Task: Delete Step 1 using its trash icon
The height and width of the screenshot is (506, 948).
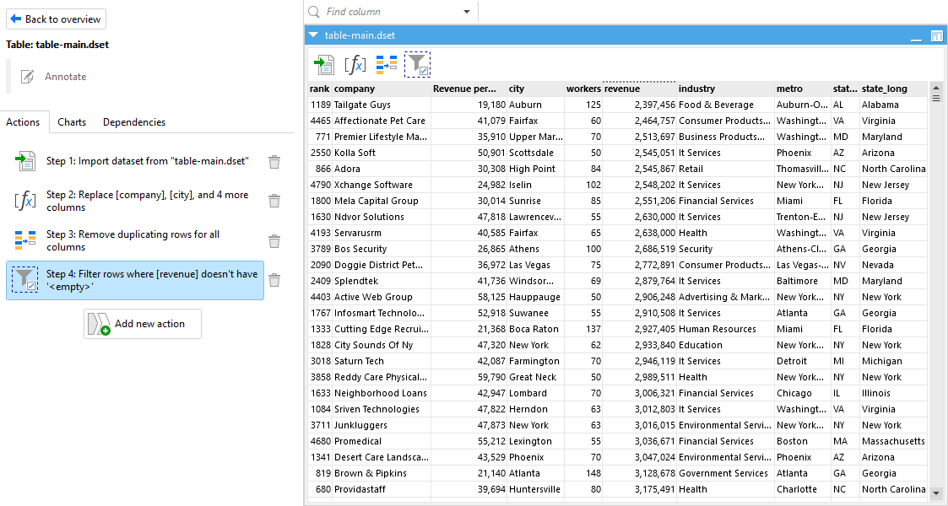Action: pos(274,162)
